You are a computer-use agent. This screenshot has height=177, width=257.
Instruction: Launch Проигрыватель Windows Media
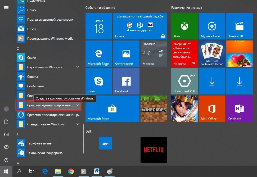click(48, 39)
